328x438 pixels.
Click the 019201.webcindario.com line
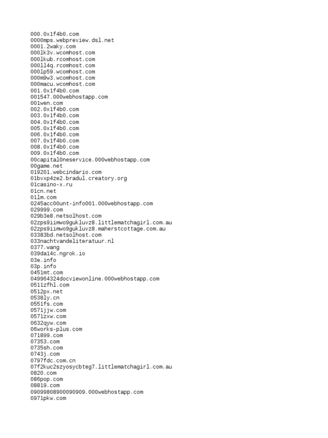point(66,172)
